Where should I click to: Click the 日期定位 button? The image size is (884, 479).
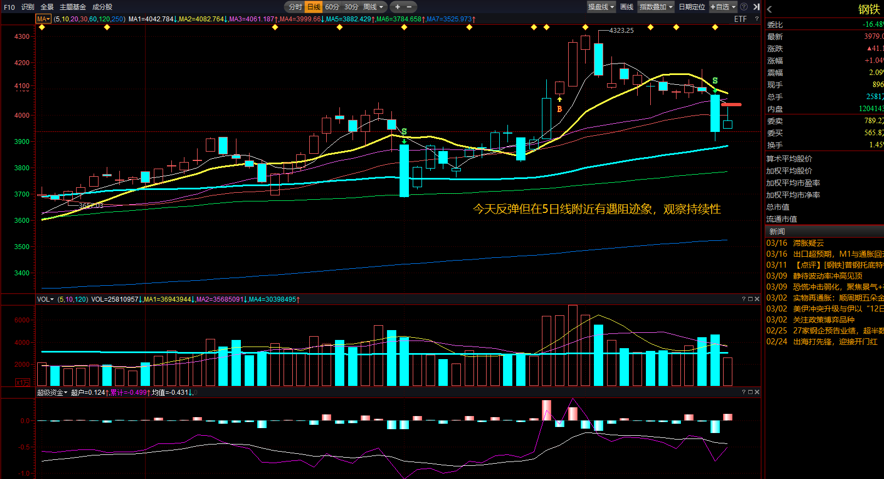(692, 7)
